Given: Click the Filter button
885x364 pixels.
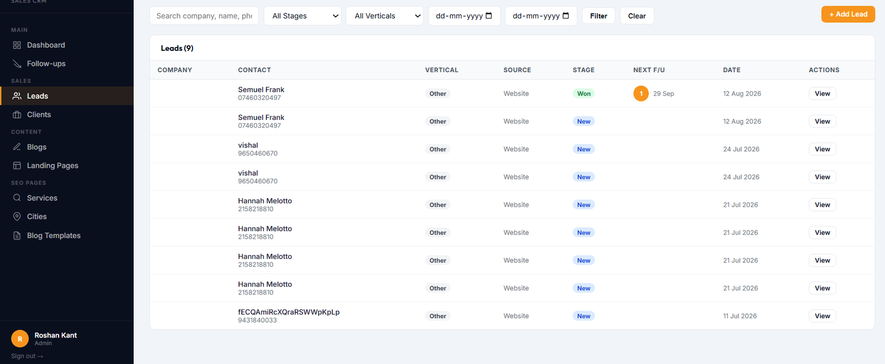Looking at the screenshot, I should tap(598, 16).
